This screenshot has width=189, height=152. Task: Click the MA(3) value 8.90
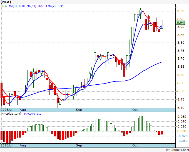22,6
